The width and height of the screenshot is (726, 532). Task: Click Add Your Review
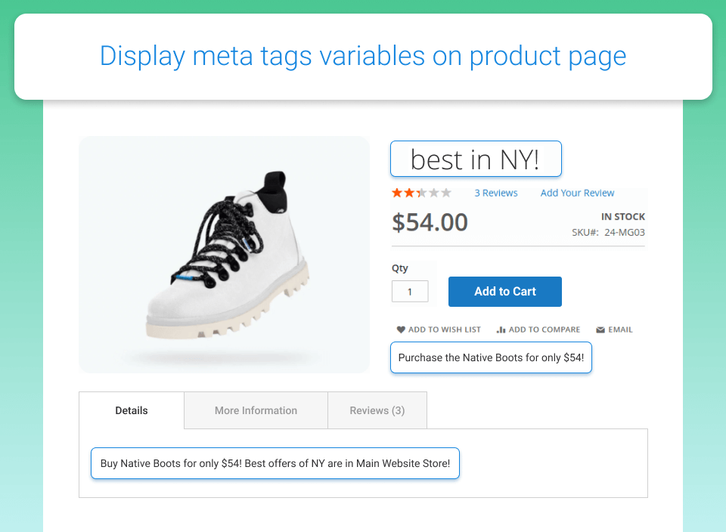[577, 193]
